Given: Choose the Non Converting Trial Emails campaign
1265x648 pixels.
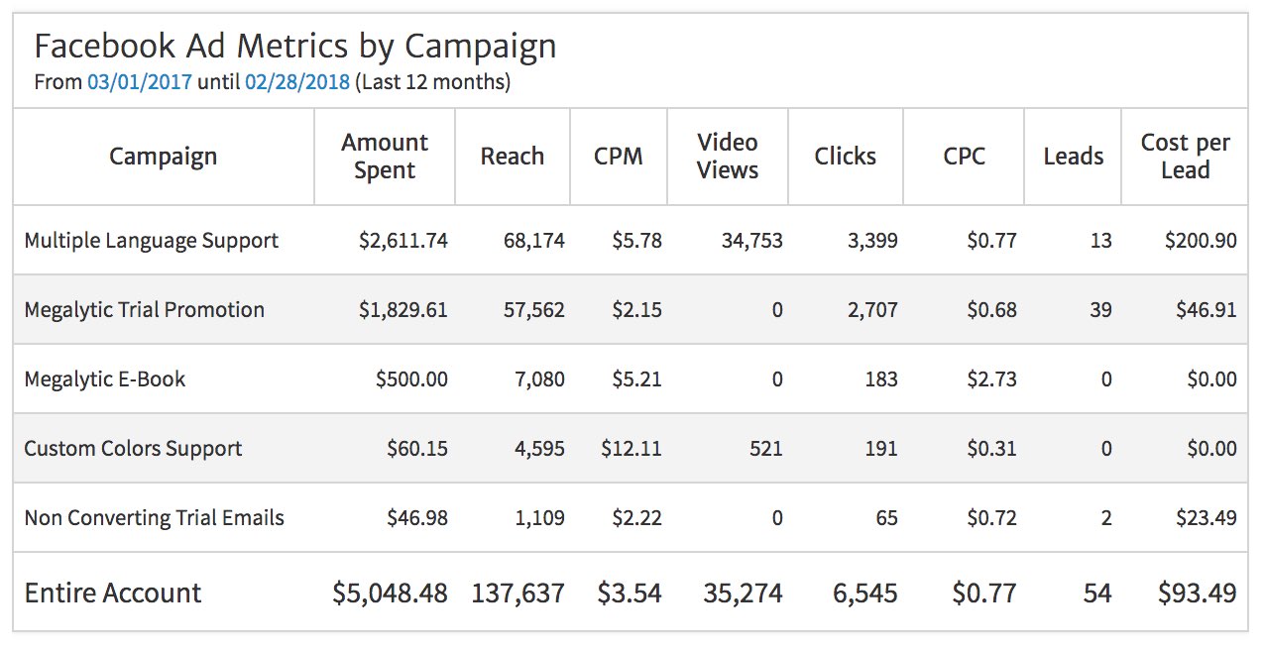Looking at the screenshot, I should coord(154,518).
